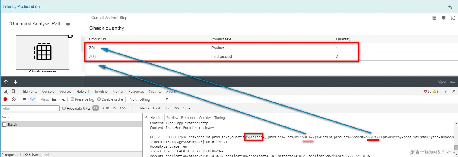Filter requests by Img
The image size is (458, 157).
click(133, 108)
